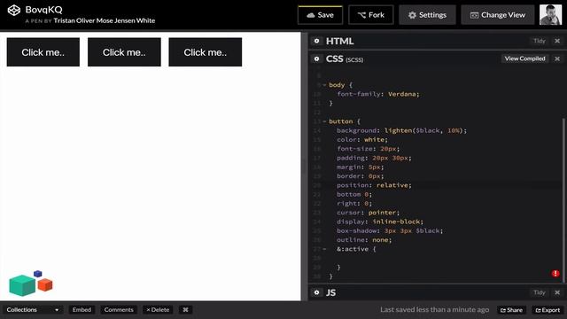
Task: Close the HTML editor panel
Action: pos(557,41)
